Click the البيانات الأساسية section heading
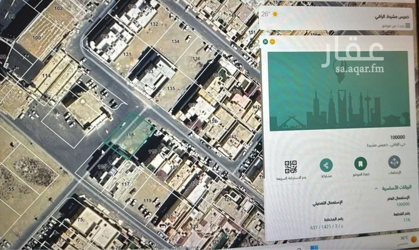The height and width of the screenshot is (250, 419). click(x=397, y=187)
